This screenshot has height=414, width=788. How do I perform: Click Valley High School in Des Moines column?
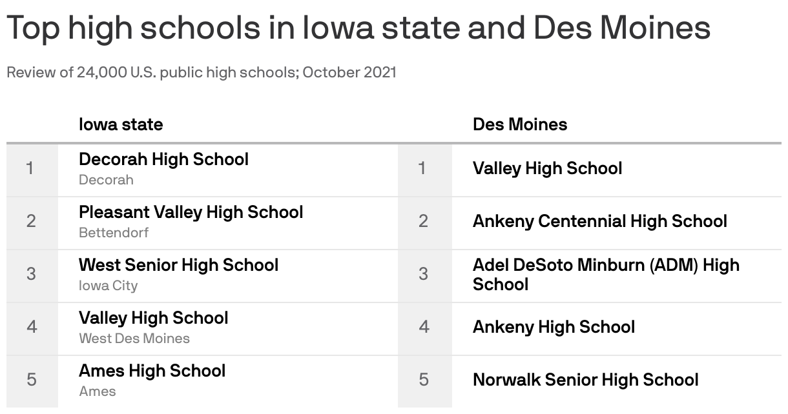click(548, 168)
